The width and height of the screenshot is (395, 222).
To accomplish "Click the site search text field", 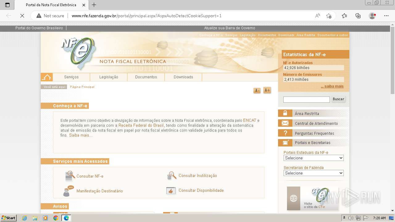I will pos(306,99).
